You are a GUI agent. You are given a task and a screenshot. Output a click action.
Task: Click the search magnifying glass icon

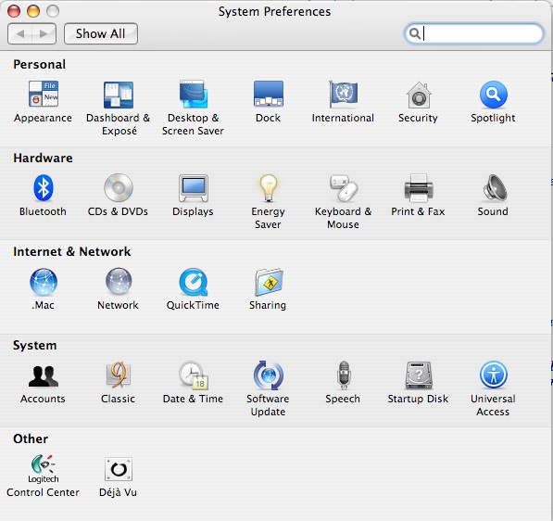tap(415, 33)
